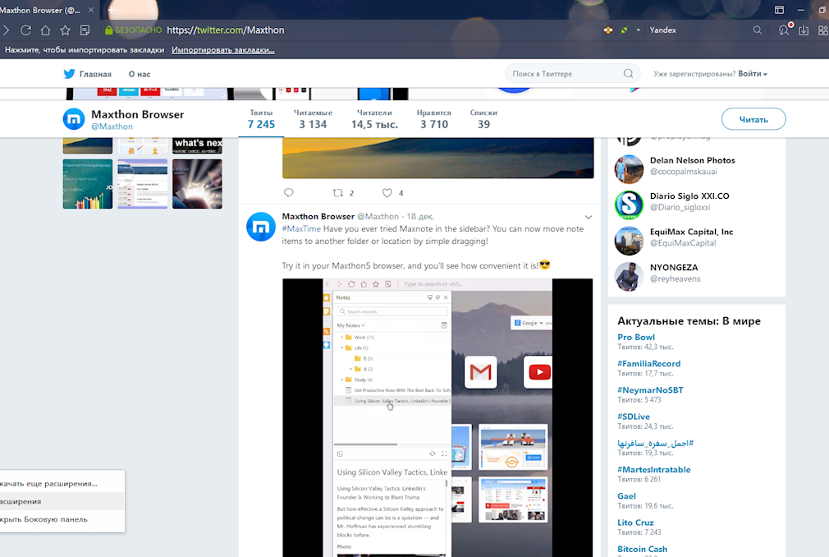Open the Нравится 3 710 tab
The width and height of the screenshot is (829, 557).
click(434, 120)
